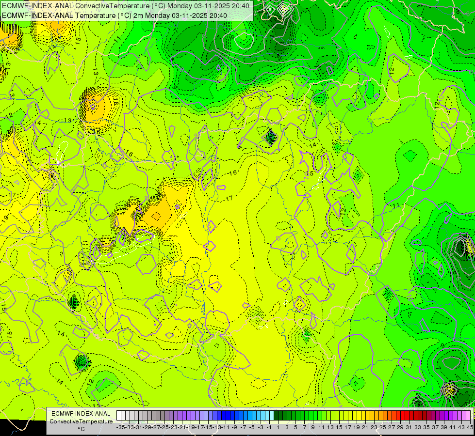
Task: Click the 19 contour label on the map
Action: coord(5,219)
